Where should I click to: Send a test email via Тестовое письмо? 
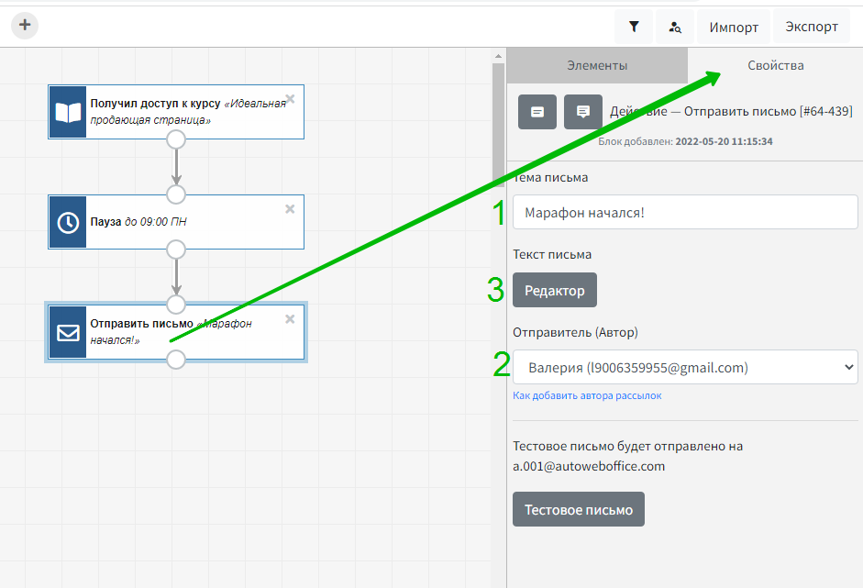578,510
